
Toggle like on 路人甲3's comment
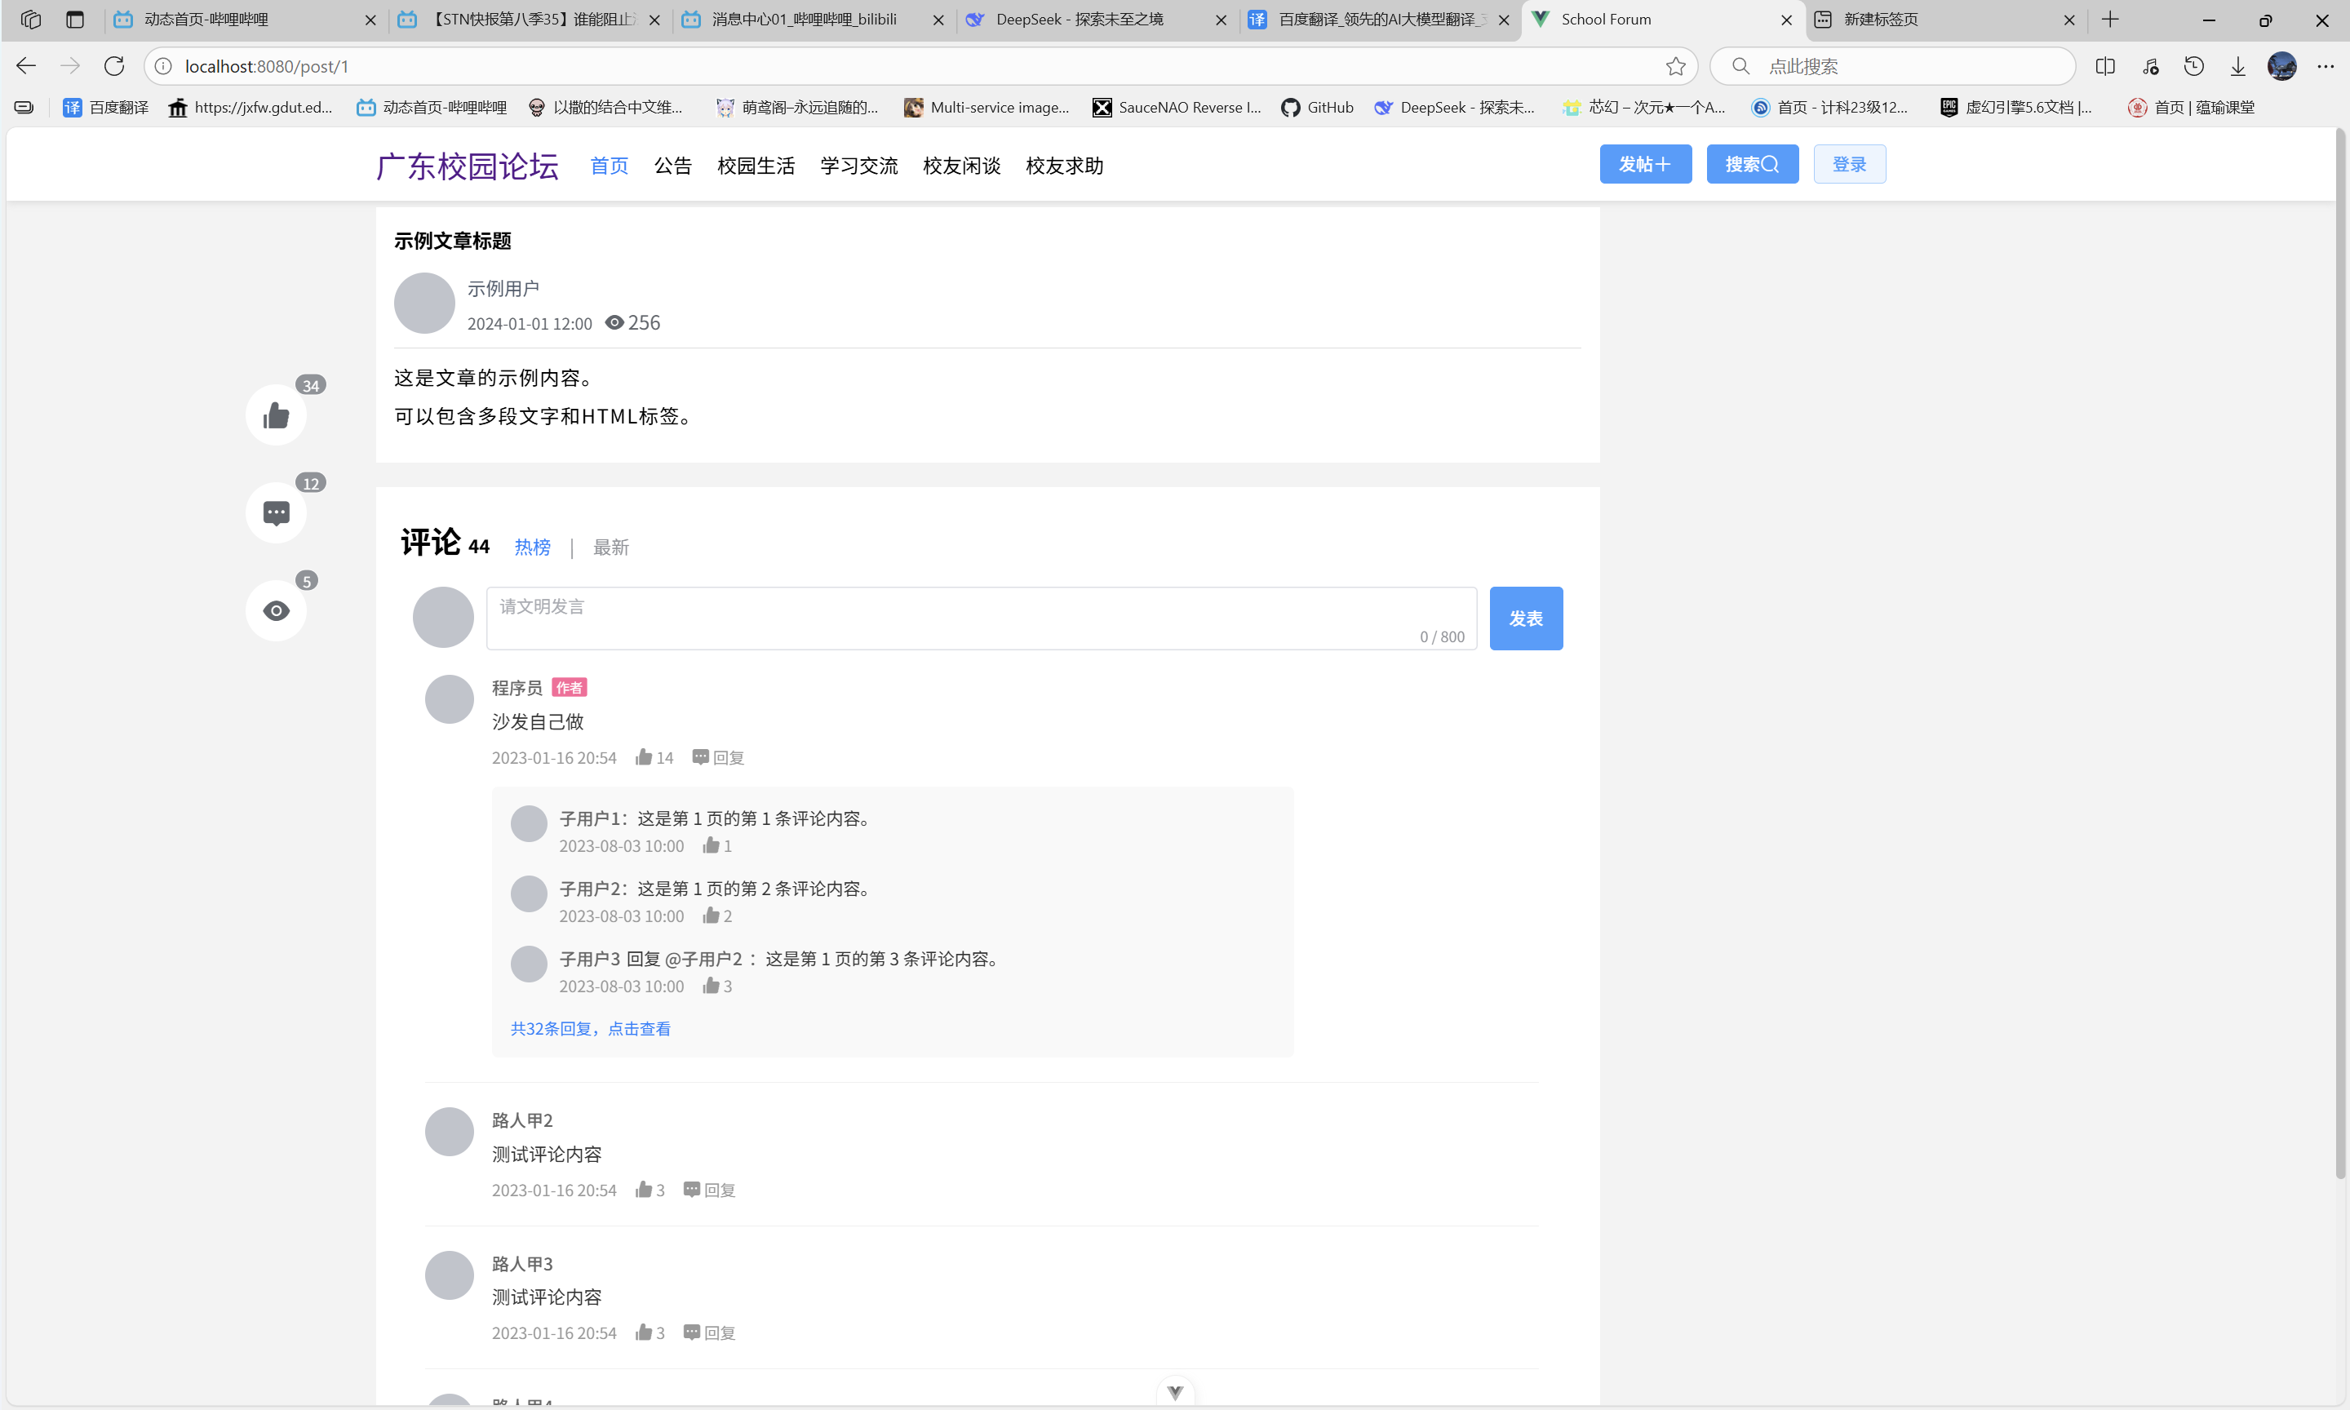[644, 1332]
